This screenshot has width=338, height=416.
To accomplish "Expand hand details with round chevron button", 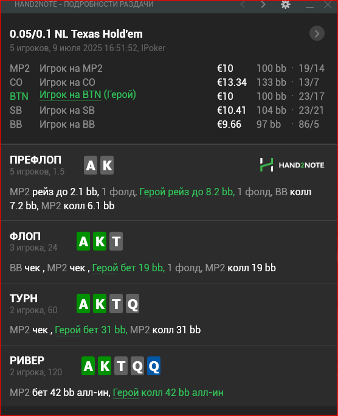I will coord(317,33).
